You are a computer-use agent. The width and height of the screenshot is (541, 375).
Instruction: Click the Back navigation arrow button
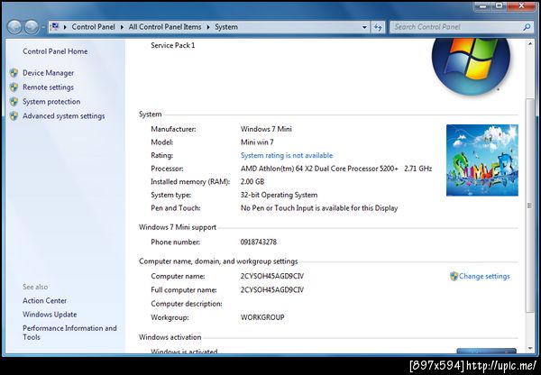(14, 27)
